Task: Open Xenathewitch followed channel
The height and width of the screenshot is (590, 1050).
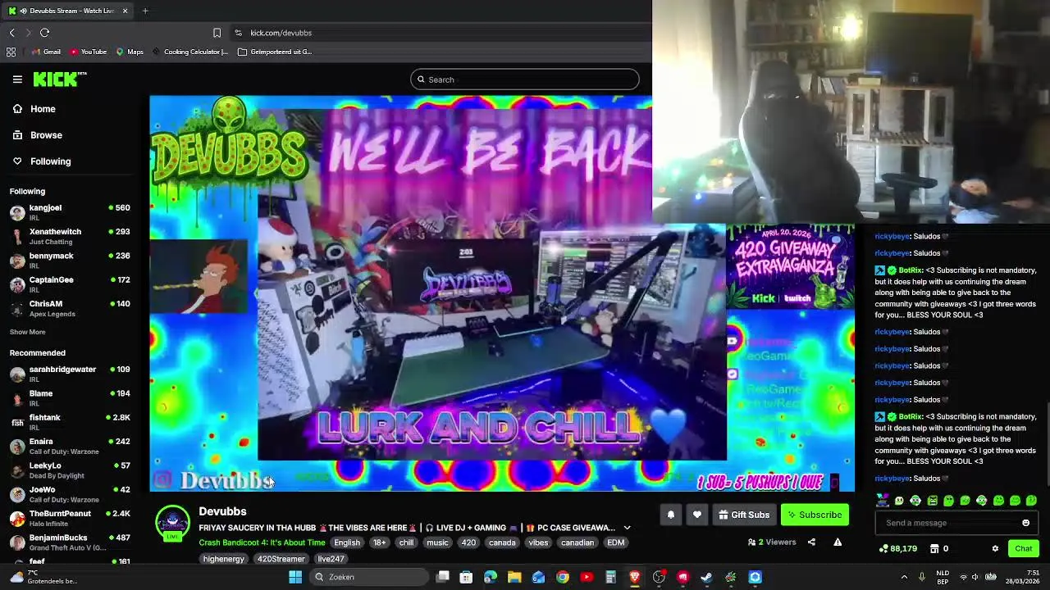Action: click(70, 237)
